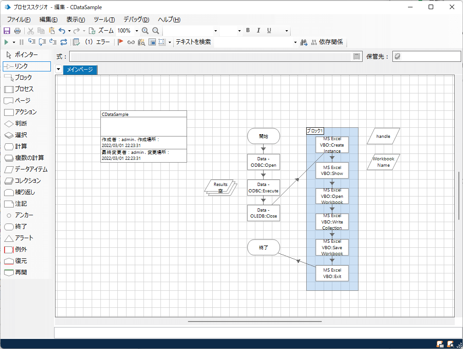Open the デバッグ(D) menu
Image resolution: width=463 pixels, height=349 pixels.
[x=136, y=19]
